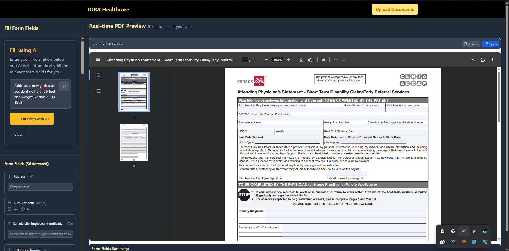
Task: Click the Enter address input field
Action: point(40,187)
